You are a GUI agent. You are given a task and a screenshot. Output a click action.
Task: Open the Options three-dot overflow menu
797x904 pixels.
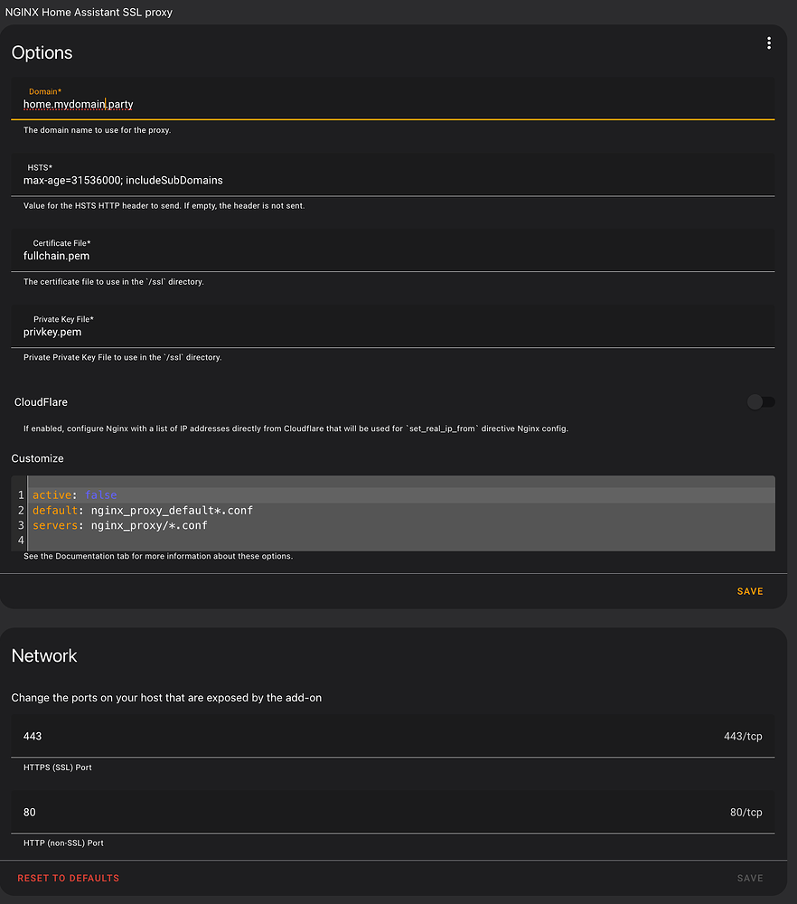pos(769,43)
